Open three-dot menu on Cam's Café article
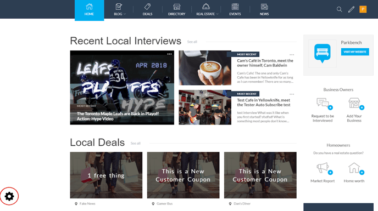The image size is (378, 211). [292, 55]
